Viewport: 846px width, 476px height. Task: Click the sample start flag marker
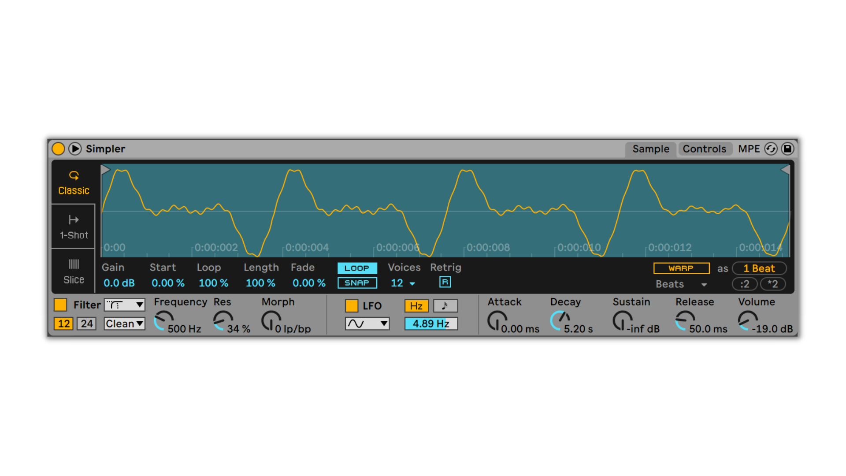[105, 170]
